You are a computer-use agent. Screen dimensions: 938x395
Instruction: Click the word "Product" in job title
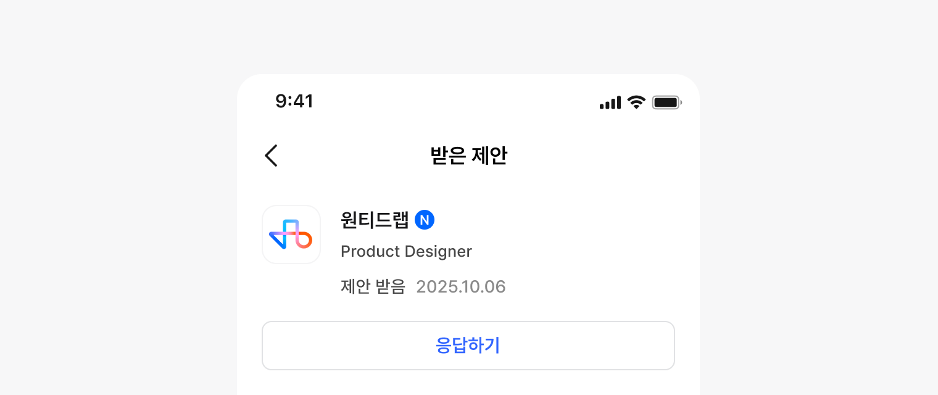[371, 251]
